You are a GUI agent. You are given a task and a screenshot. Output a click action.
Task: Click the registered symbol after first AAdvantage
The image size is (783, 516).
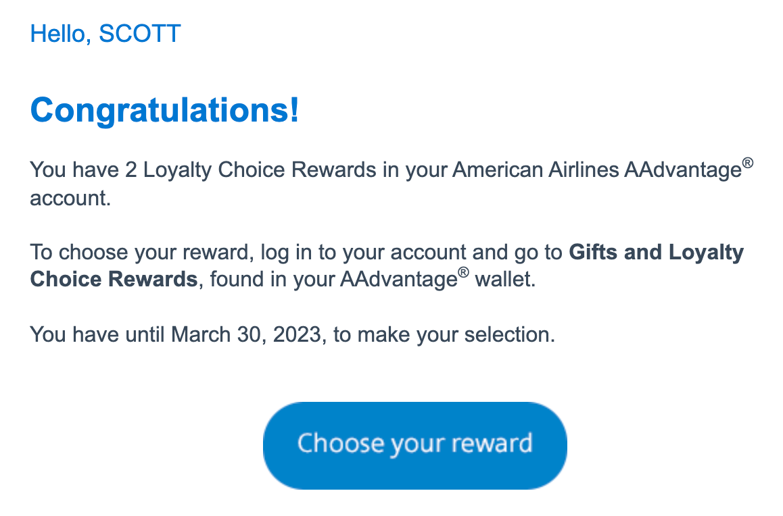coord(747,164)
